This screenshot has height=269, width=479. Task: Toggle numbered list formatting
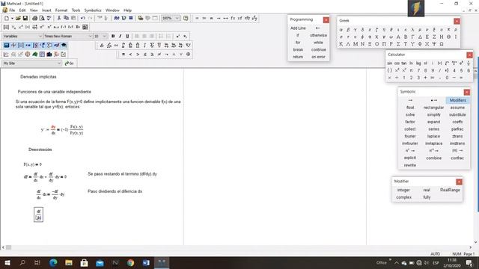pos(168,37)
